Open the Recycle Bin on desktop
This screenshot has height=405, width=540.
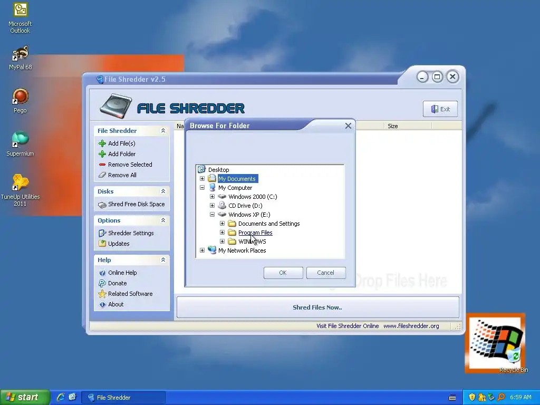(x=514, y=360)
